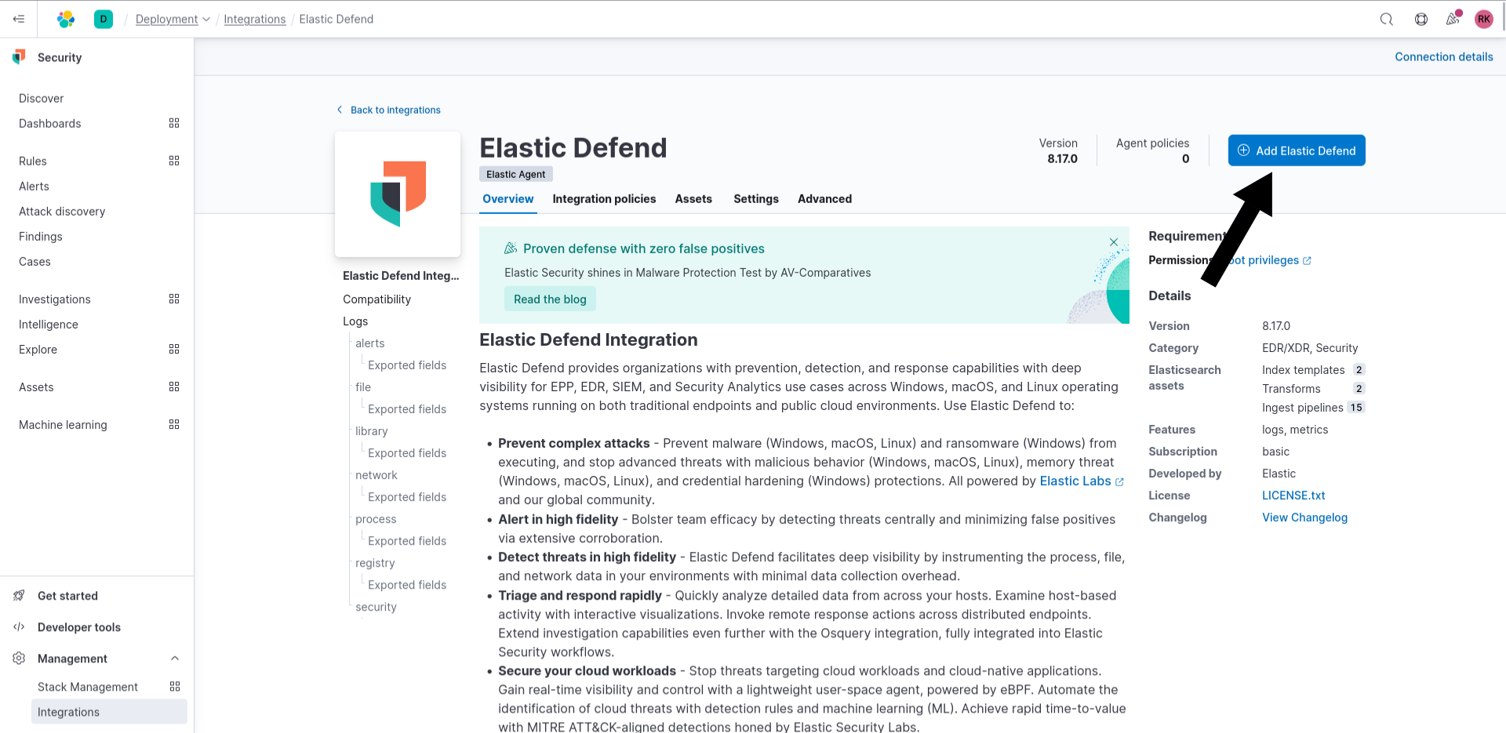Open the Assets submenu grid icon

[174, 386]
